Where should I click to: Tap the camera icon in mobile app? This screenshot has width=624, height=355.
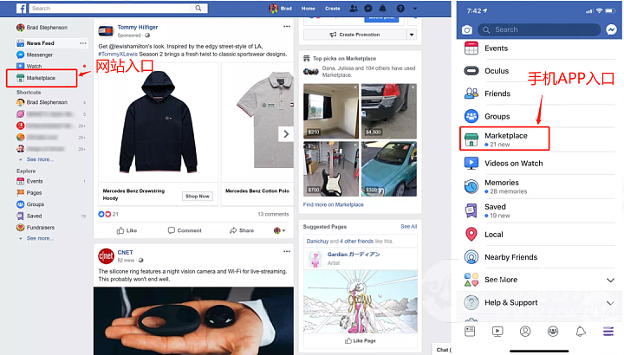(x=467, y=29)
